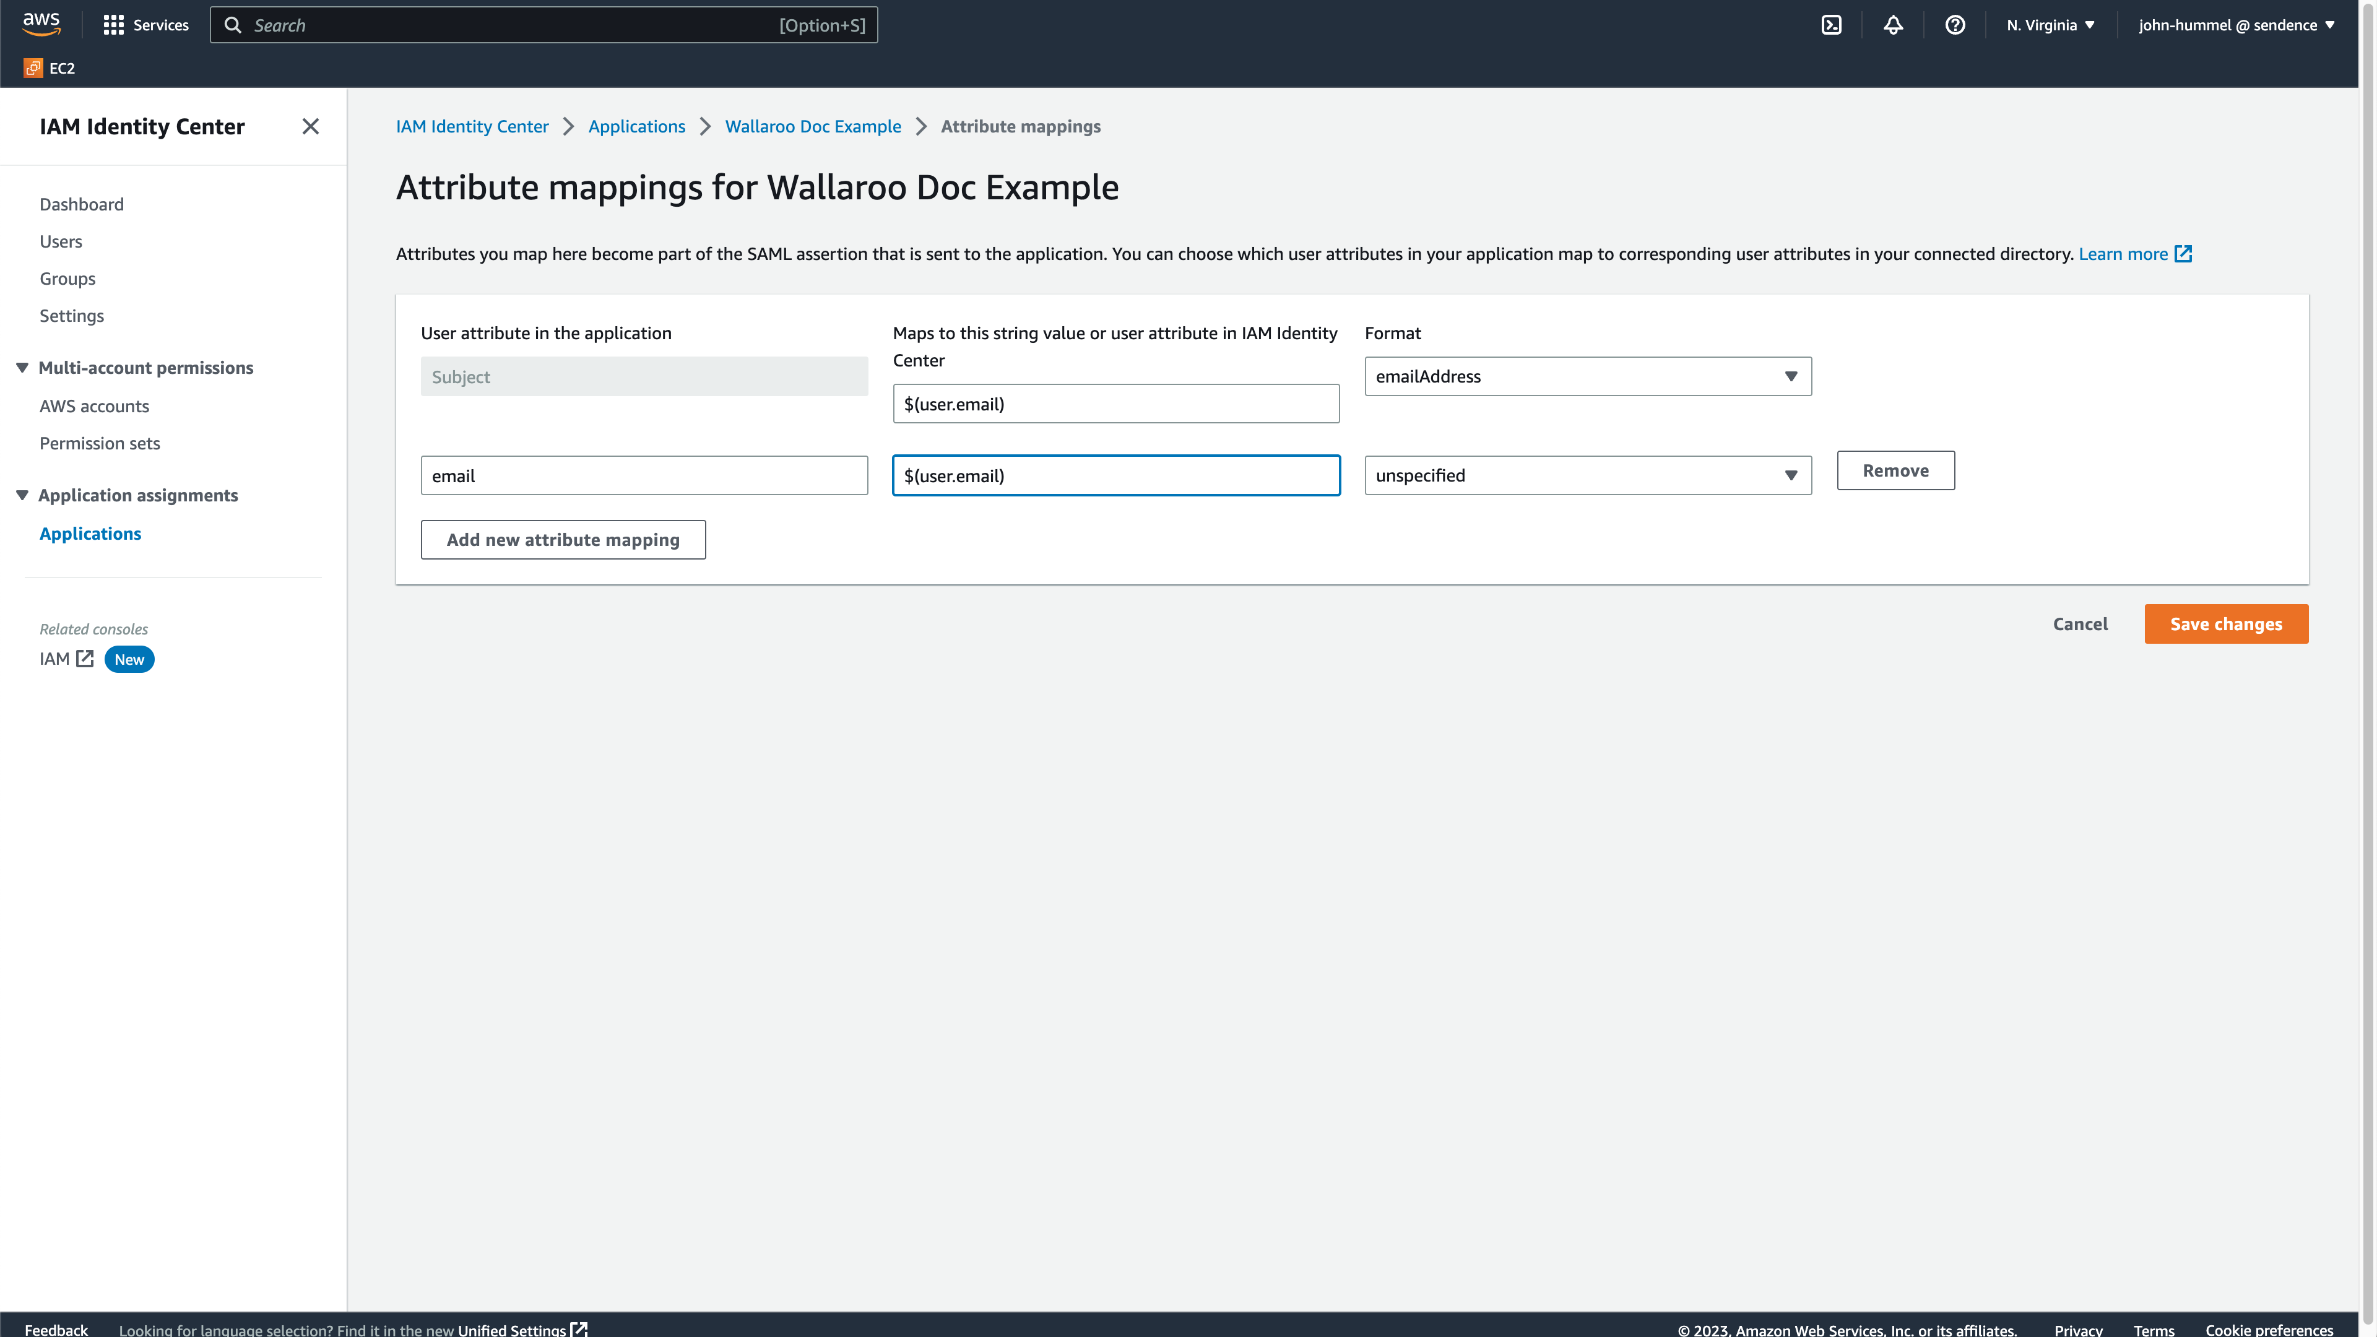Screen dimensions: 2377x1337
Task: Open the notifications bell
Action: 1892,25
